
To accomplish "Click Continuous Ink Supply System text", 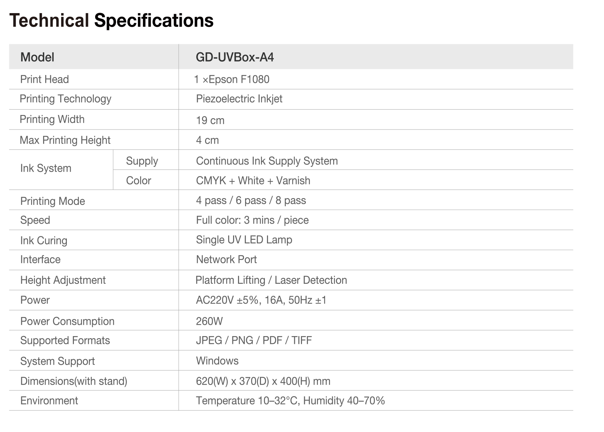I will click(267, 161).
